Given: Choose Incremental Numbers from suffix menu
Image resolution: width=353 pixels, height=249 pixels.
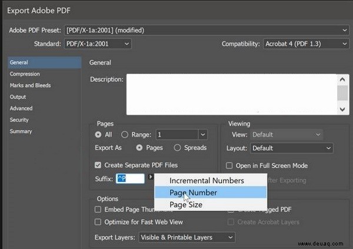Looking at the screenshot, I should 211,181.
